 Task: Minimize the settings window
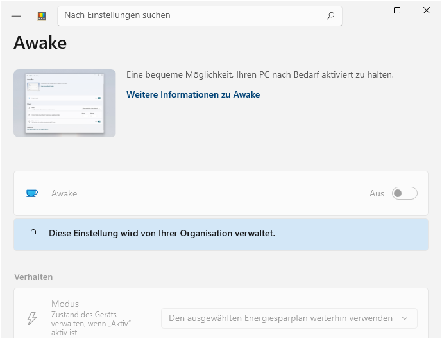(368, 10)
